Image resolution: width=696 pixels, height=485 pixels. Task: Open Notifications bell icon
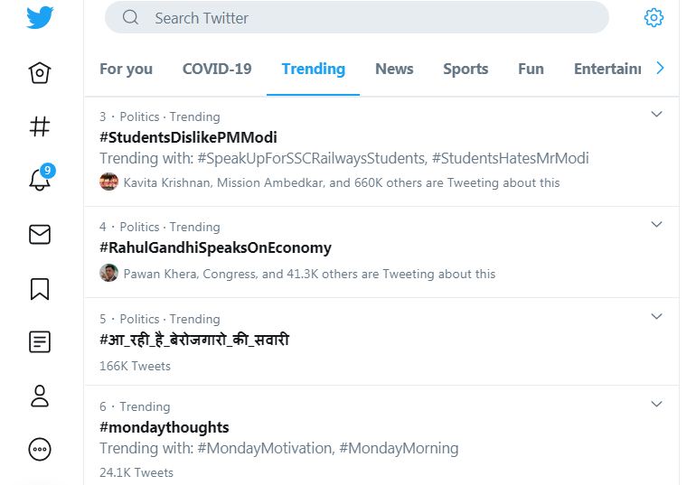pyautogui.click(x=40, y=180)
